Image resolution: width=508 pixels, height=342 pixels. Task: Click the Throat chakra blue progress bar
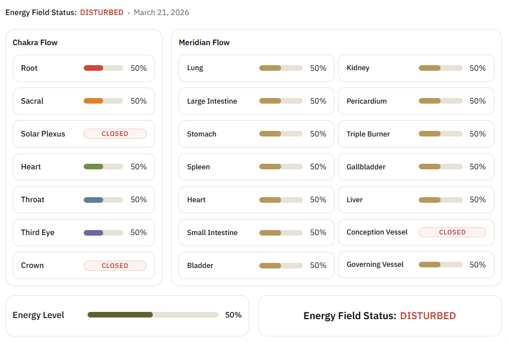pyautogui.click(x=103, y=199)
